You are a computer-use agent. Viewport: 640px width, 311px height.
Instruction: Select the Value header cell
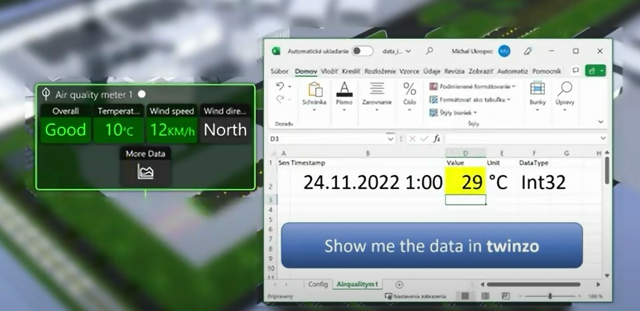coord(466,163)
